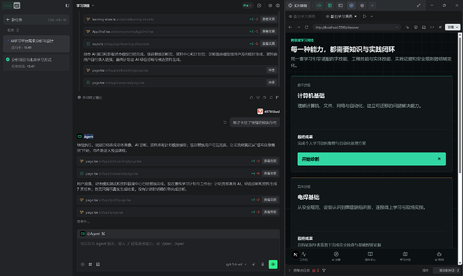The width and height of the screenshot is (463, 276).
Task: Click the 新任务 new task button
Action: pos(36,19)
